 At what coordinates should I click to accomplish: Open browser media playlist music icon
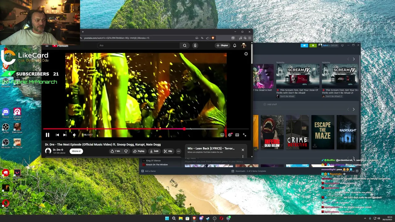[240, 38]
